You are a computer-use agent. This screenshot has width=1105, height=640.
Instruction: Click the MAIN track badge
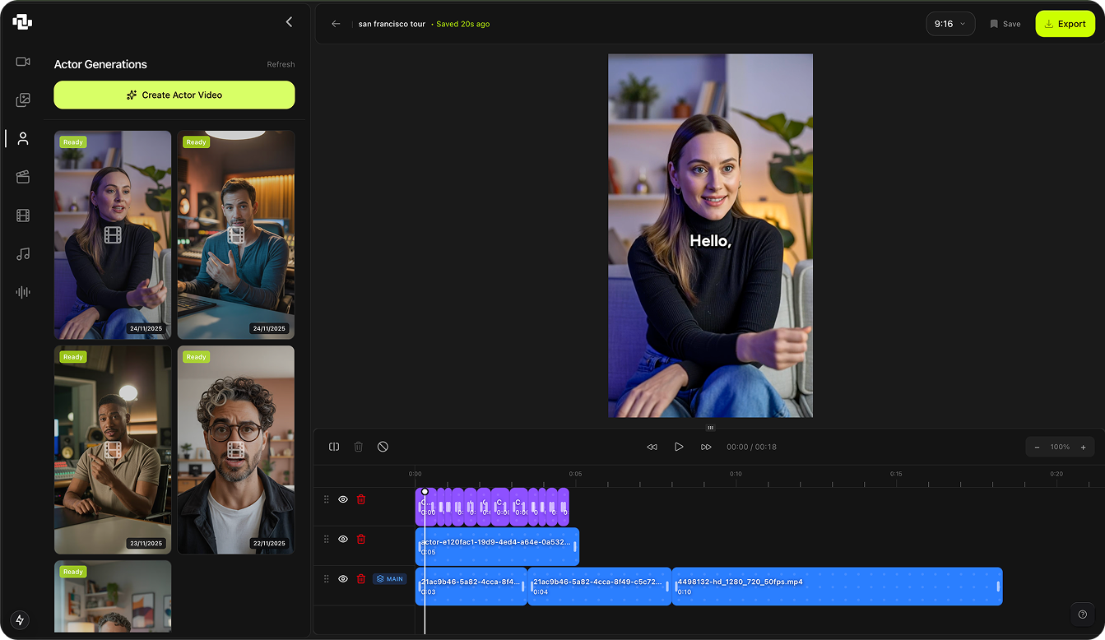pos(390,578)
